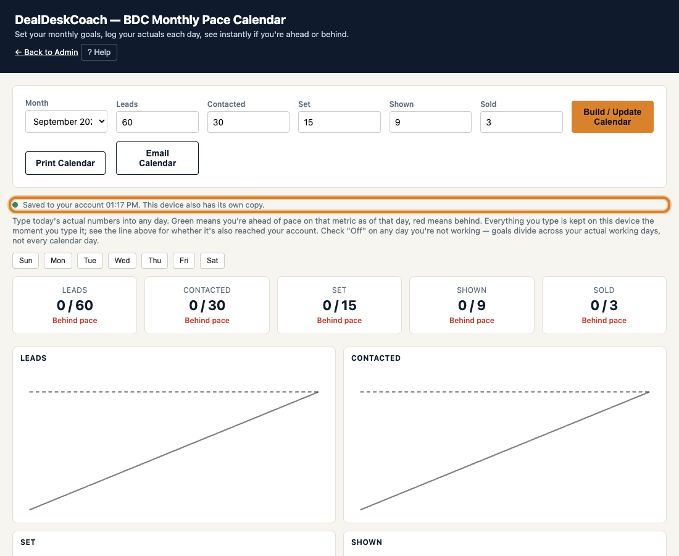Click the SHOWN chart heading
This screenshot has height=556, width=679.
[367, 542]
